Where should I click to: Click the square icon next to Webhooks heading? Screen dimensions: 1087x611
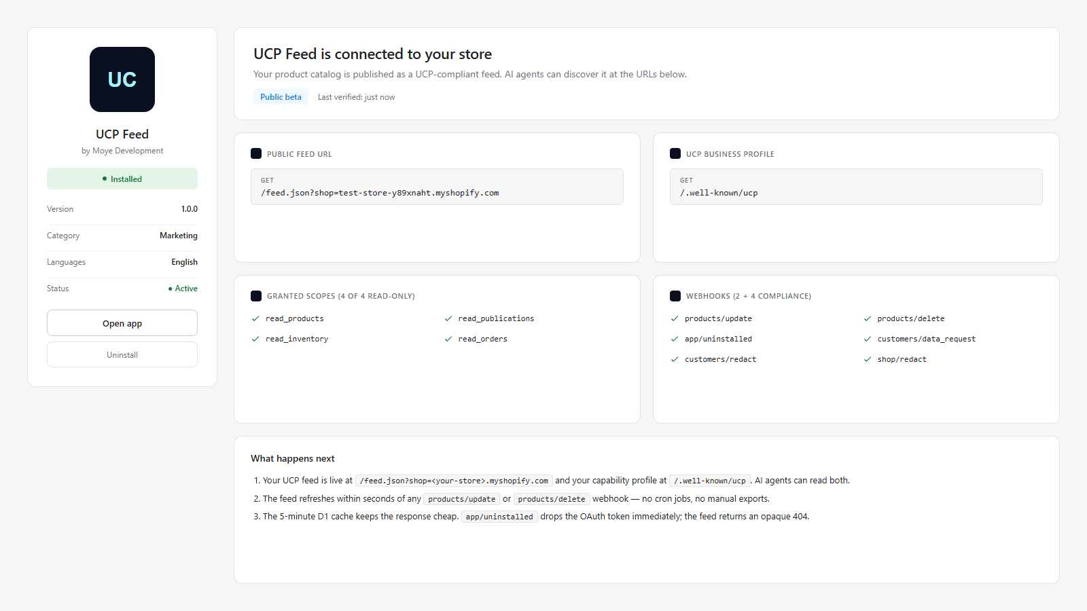[675, 296]
